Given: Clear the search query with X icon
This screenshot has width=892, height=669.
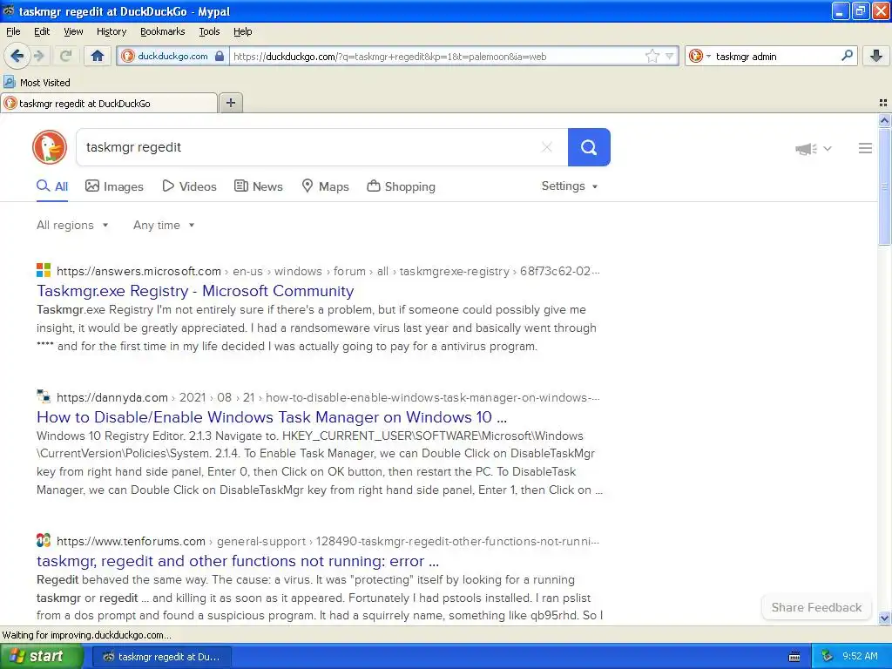Looking at the screenshot, I should click(547, 147).
